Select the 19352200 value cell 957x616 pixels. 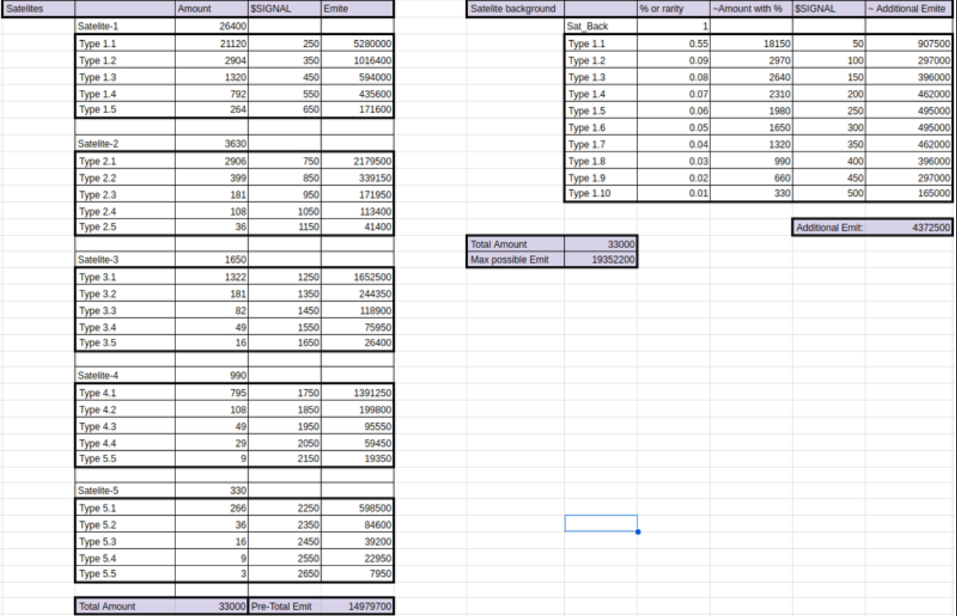click(x=600, y=260)
